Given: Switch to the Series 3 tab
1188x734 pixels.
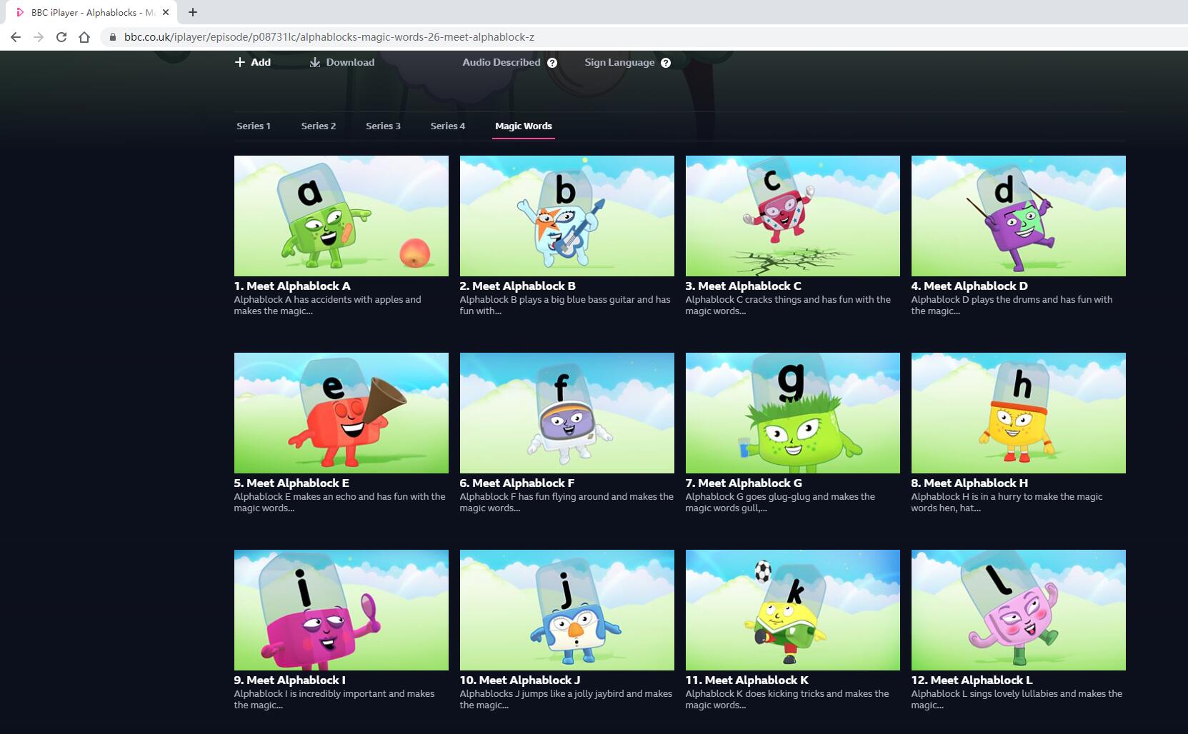Looking at the screenshot, I should click(383, 126).
